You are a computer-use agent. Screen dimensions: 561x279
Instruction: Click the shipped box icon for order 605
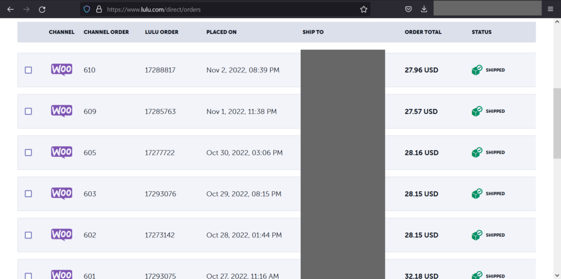coord(477,152)
